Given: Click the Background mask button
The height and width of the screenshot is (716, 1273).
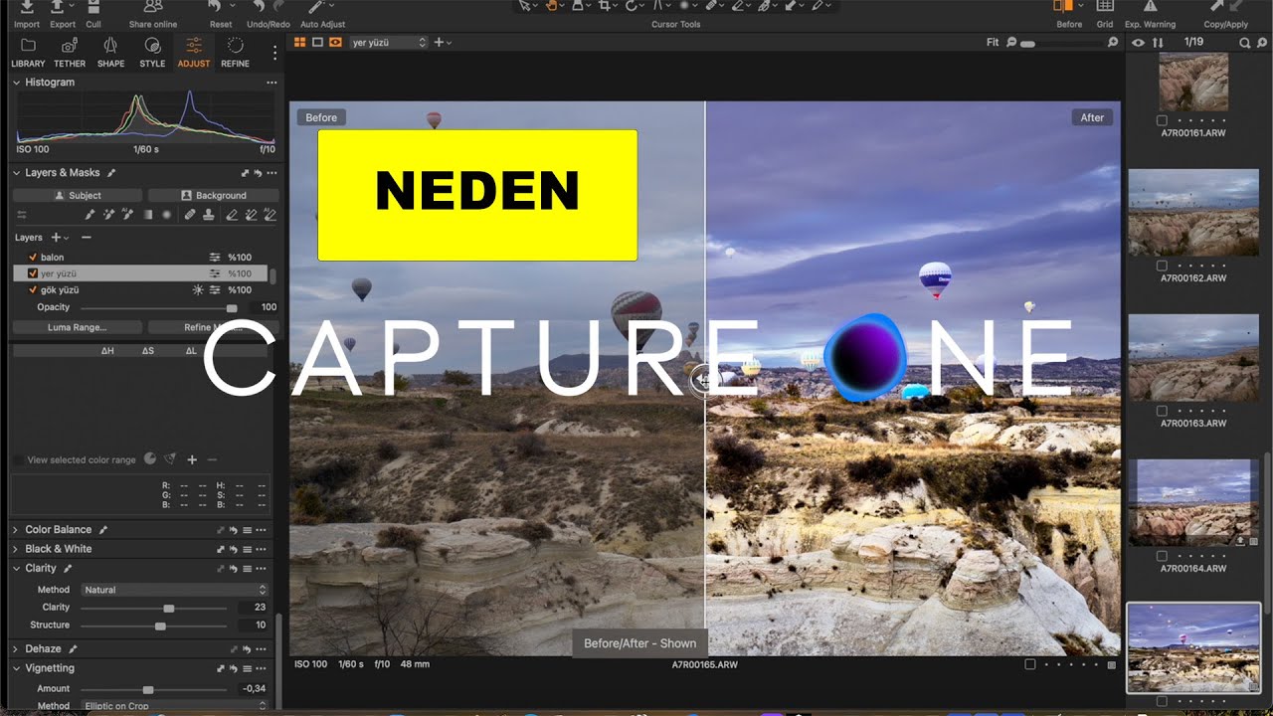Looking at the screenshot, I should (x=213, y=195).
